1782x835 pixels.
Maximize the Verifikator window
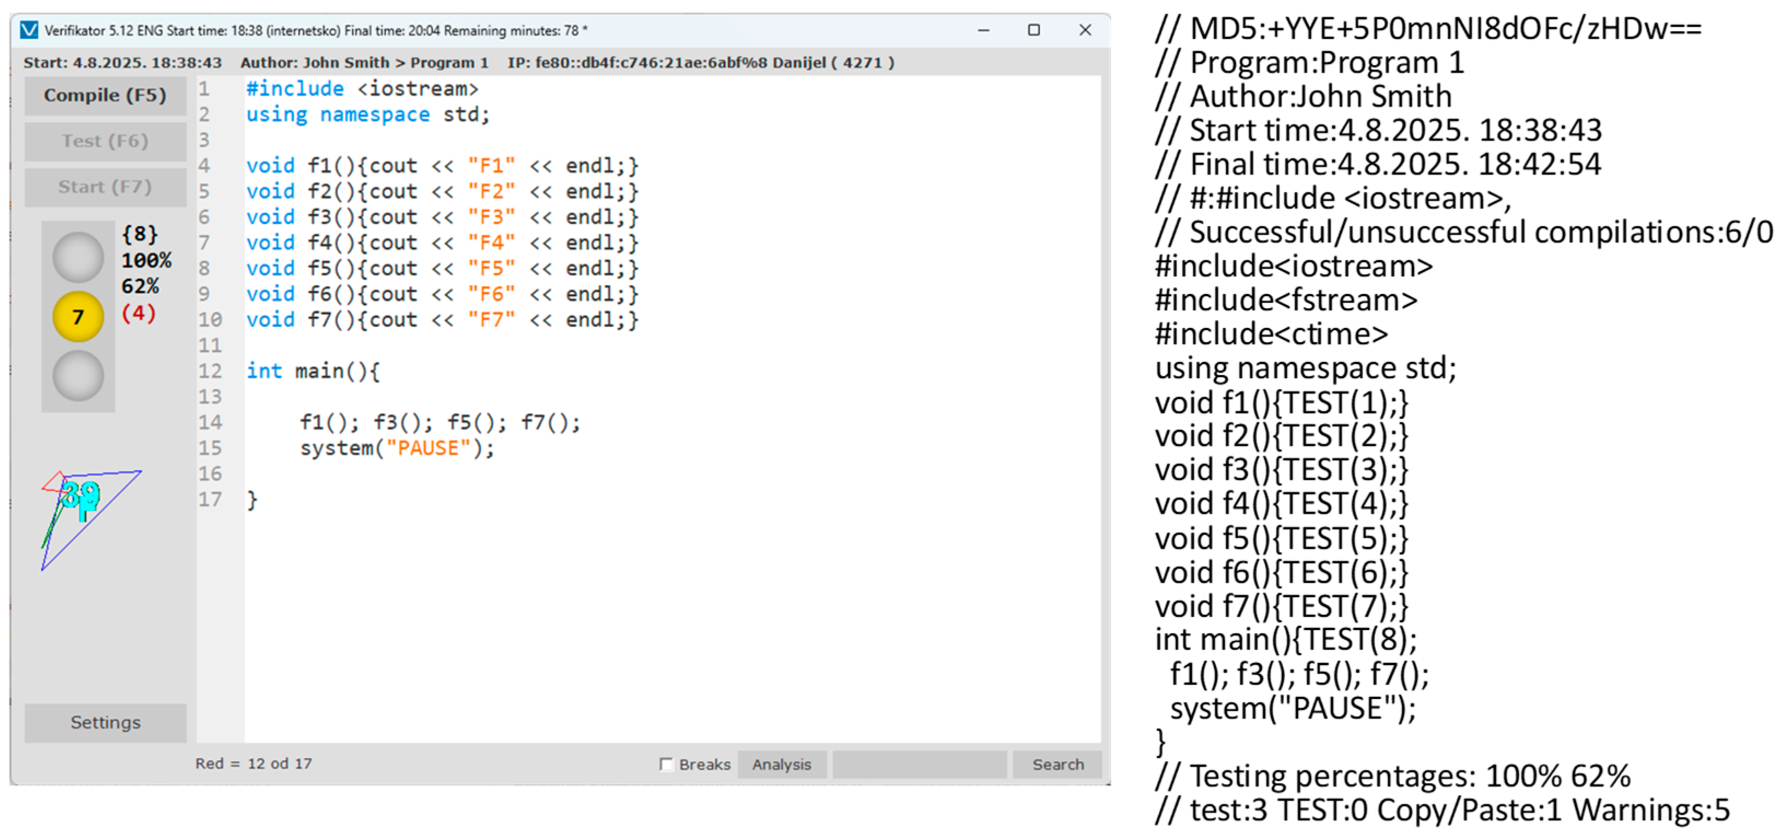(1033, 31)
